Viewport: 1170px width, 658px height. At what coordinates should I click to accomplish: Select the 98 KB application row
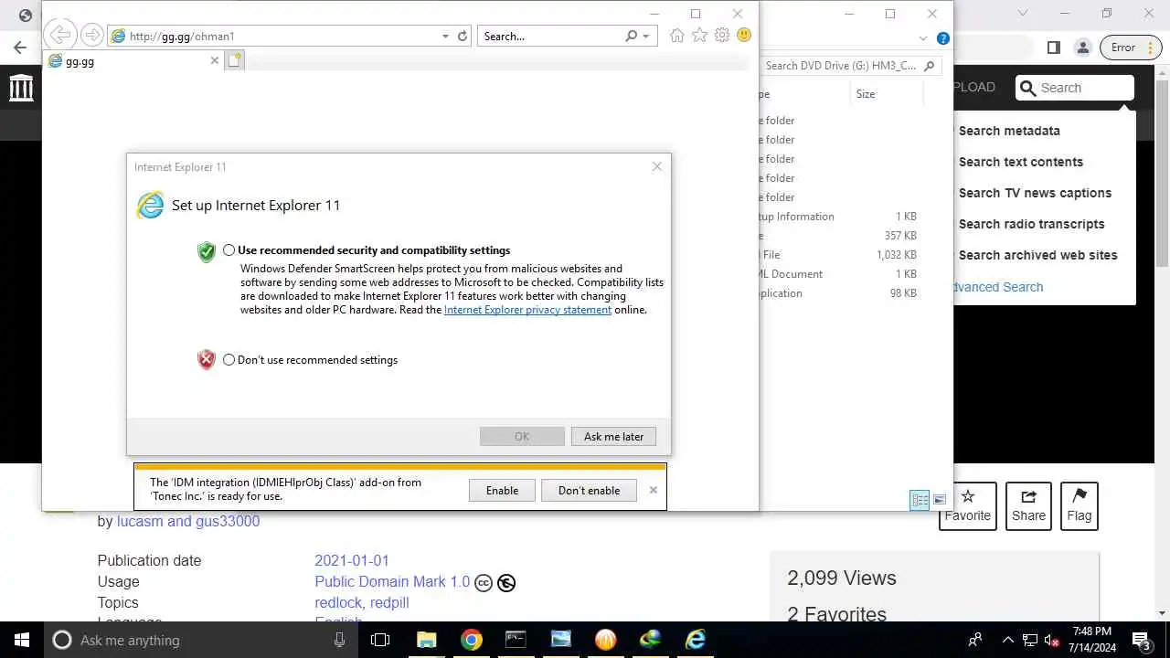pyautogui.click(x=841, y=293)
